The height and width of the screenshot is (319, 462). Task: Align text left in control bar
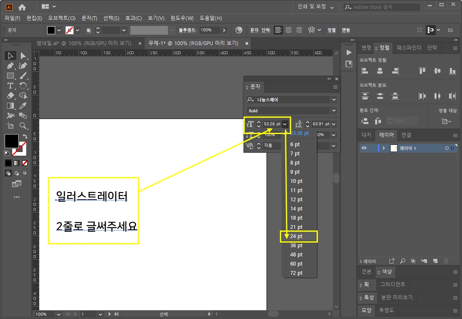pyautogui.click(x=278, y=30)
